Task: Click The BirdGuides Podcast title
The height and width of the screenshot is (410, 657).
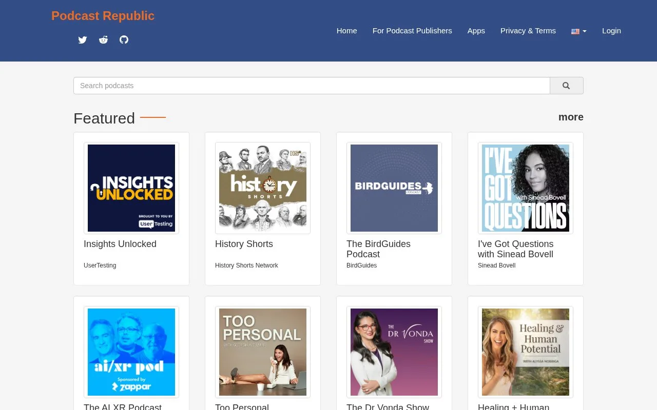Action: tap(378, 249)
